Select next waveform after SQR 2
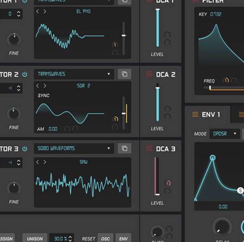Viewport: 244px width, 242px height. (x=45, y=86)
